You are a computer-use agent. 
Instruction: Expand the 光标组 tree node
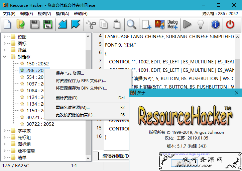click(x=4, y=137)
